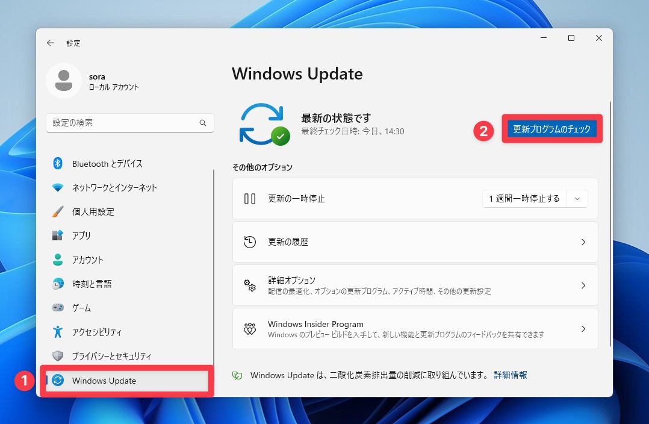
Task: Expand 詳細オプション settings
Action: click(415, 285)
